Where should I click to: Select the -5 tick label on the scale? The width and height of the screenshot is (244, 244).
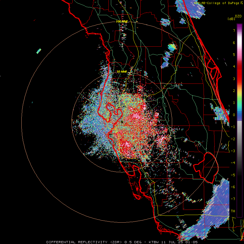pyautogui.click(x=233, y=175)
